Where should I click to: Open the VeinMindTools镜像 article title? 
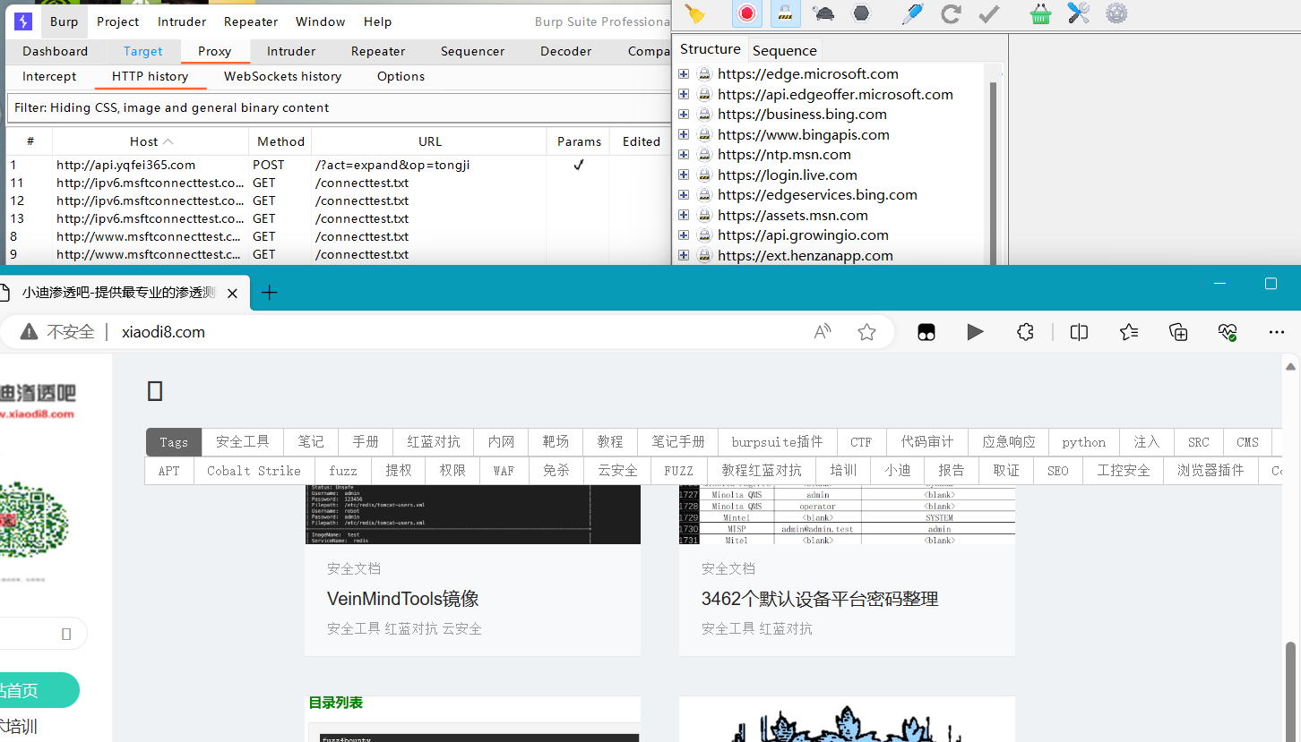pyautogui.click(x=402, y=599)
